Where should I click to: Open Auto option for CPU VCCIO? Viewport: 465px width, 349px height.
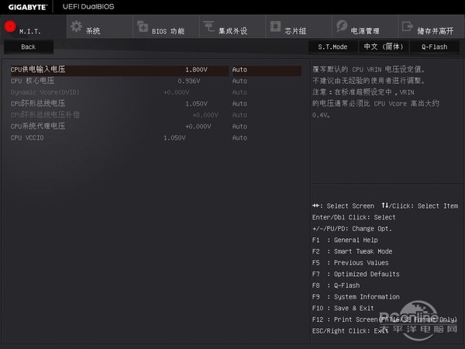pos(239,138)
